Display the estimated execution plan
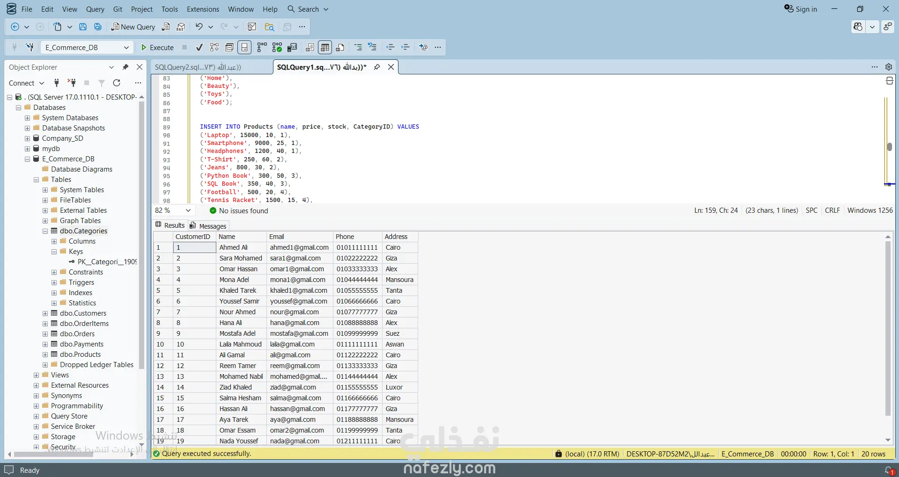This screenshot has width=899, height=477. 214,47
